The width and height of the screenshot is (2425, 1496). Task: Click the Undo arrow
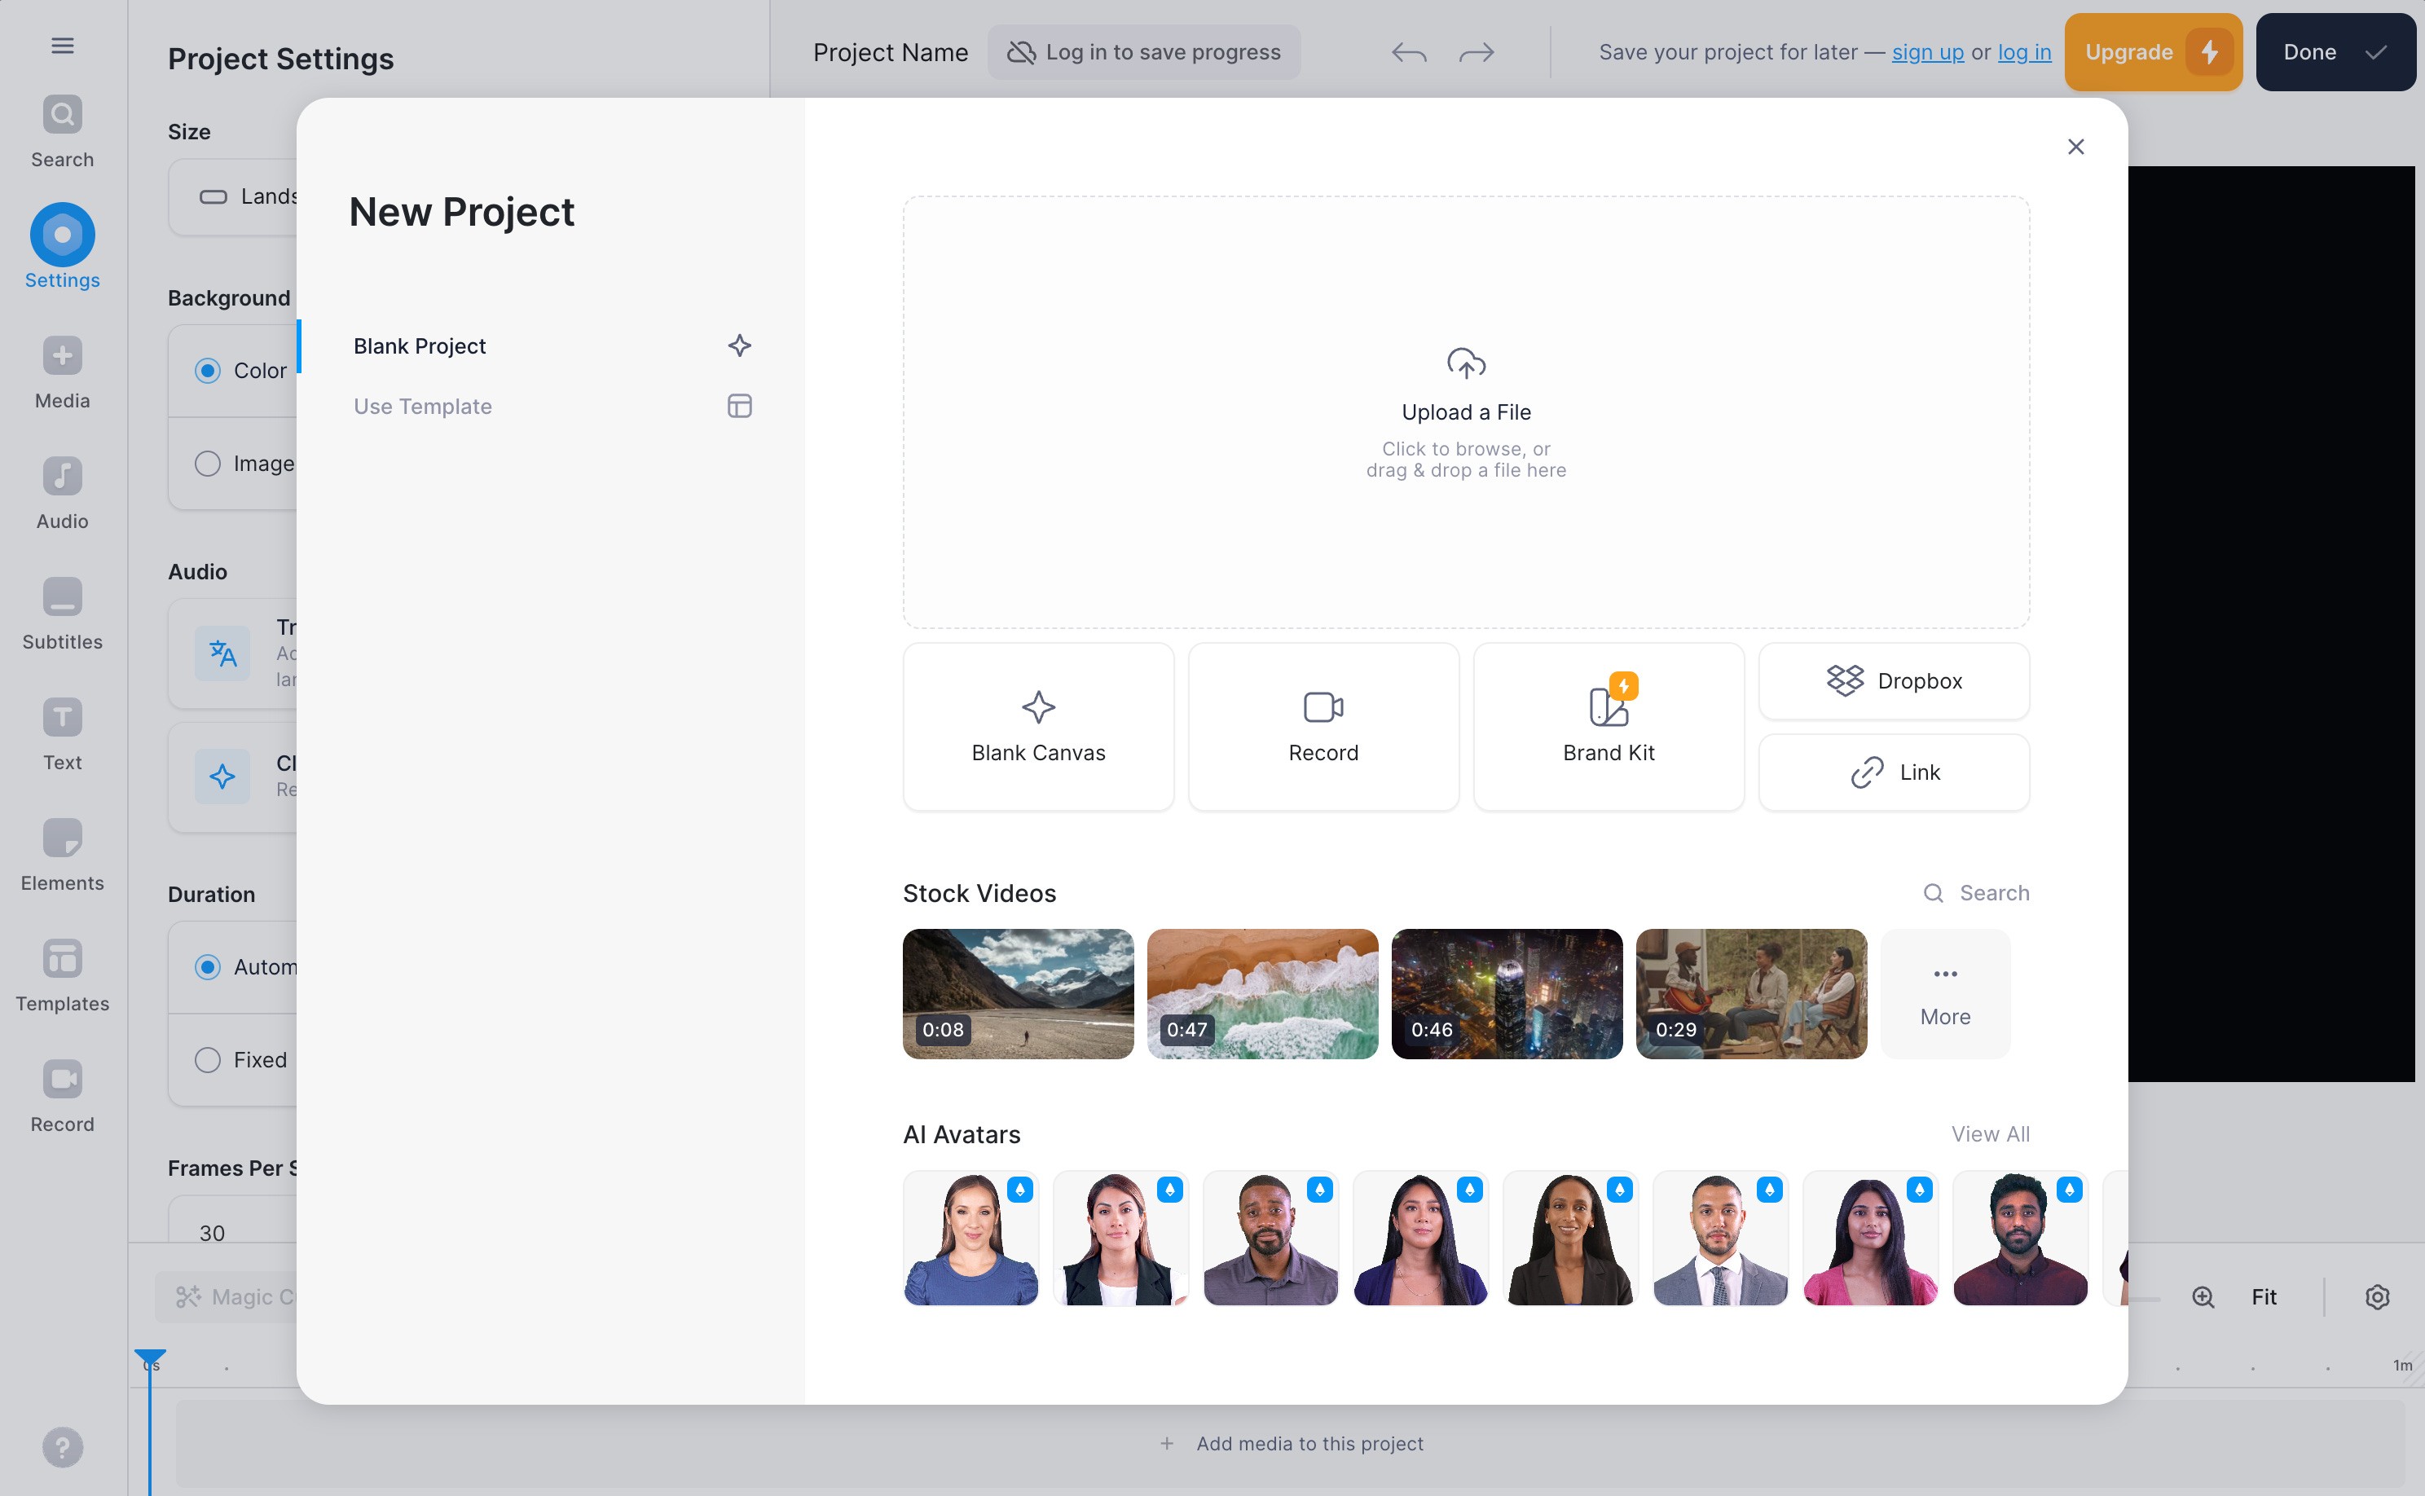[x=1410, y=51]
